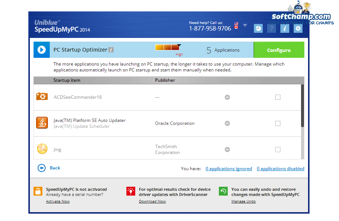Click the red DriverScanner lightbulb icon
339x221 pixels.
coord(131,191)
